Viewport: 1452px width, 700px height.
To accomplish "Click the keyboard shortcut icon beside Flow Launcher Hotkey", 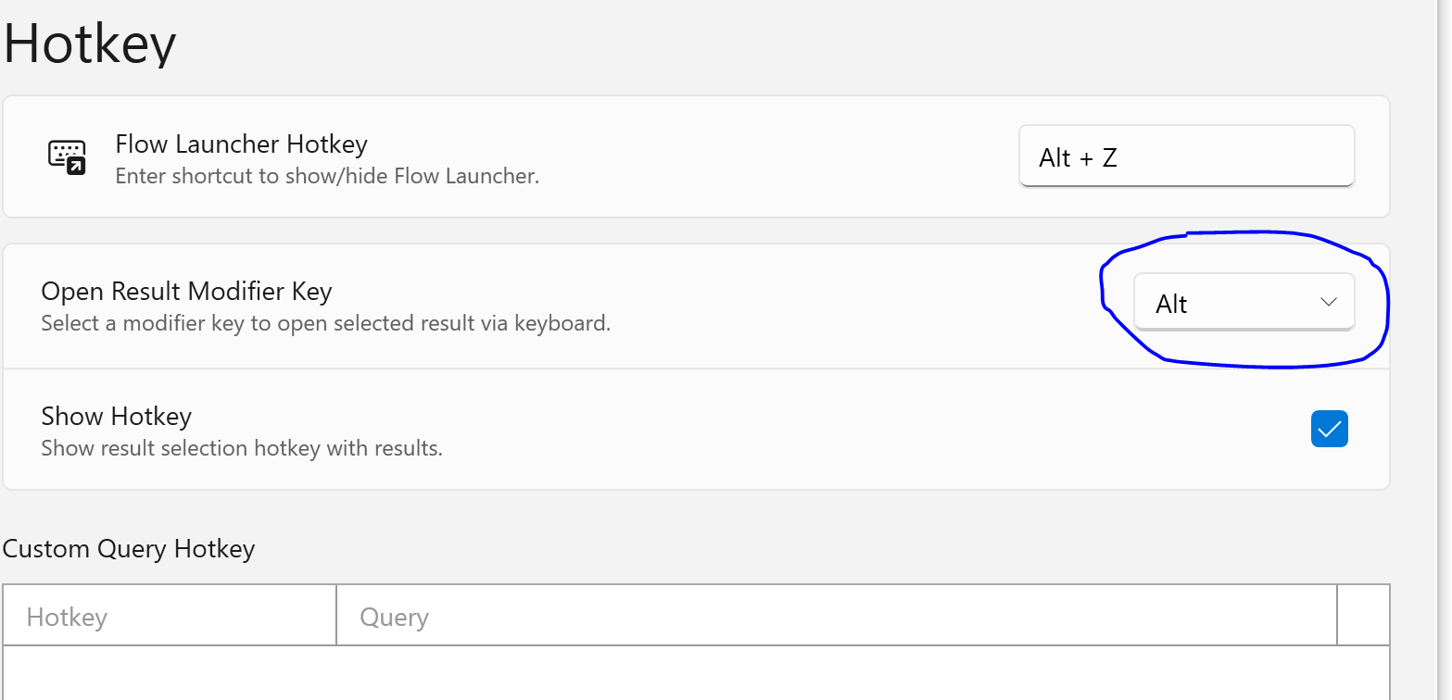I will (67, 157).
